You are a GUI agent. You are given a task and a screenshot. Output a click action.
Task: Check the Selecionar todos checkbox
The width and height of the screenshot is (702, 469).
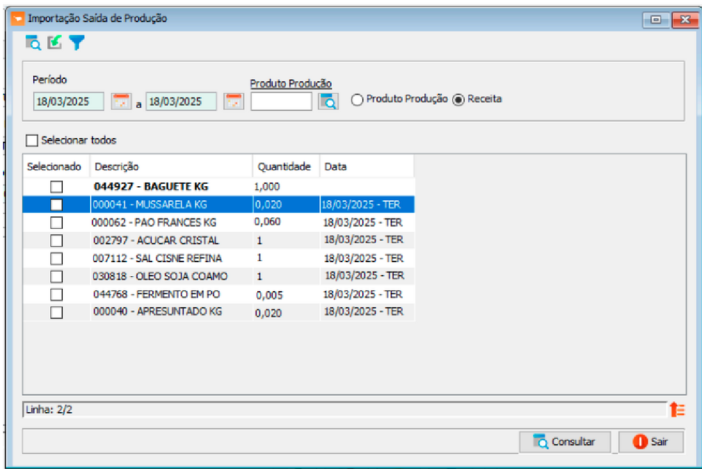tap(32, 140)
